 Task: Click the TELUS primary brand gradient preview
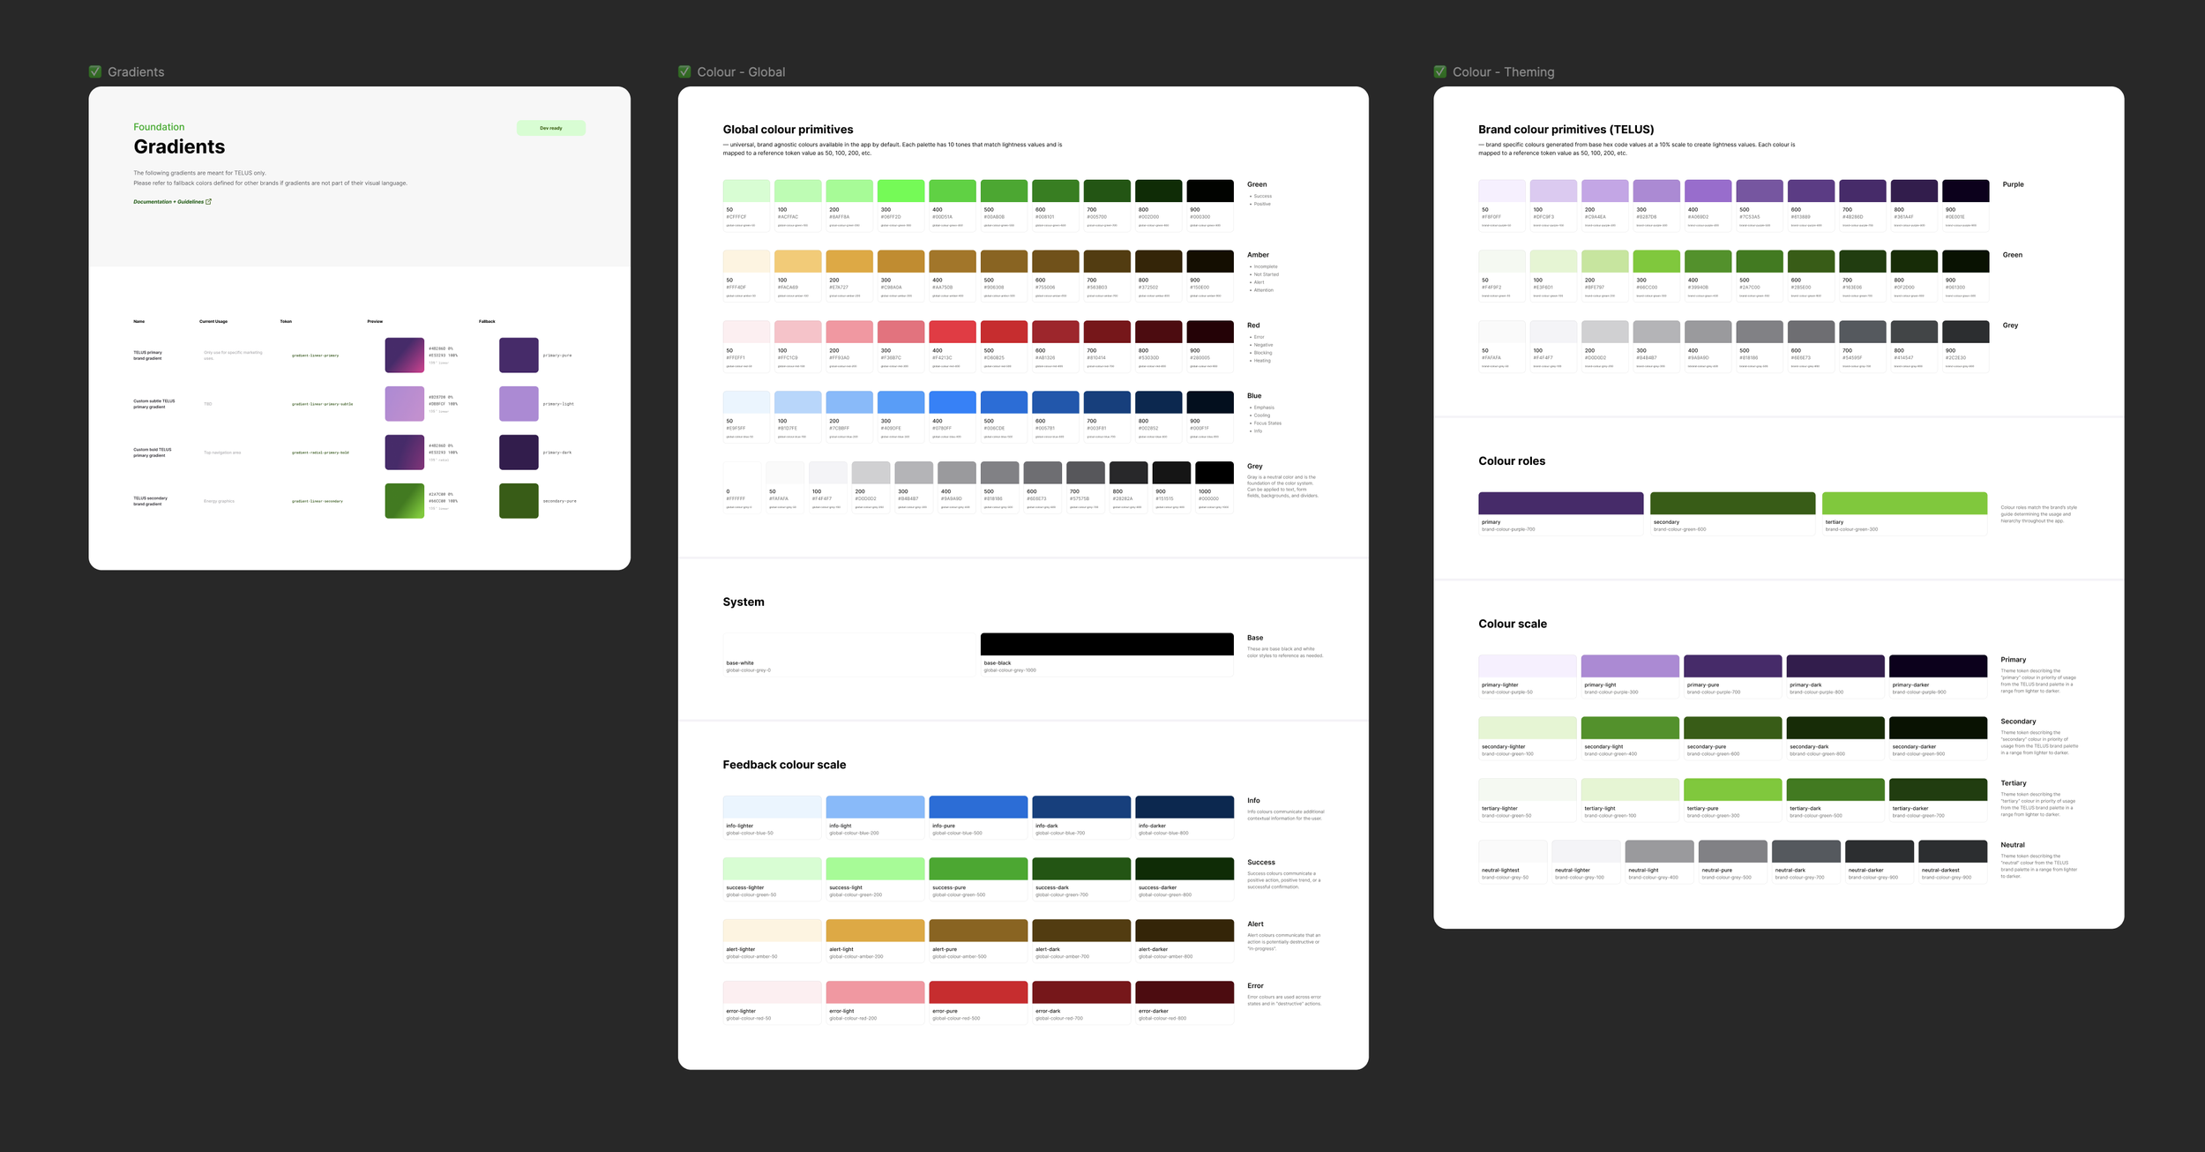[404, 355]
